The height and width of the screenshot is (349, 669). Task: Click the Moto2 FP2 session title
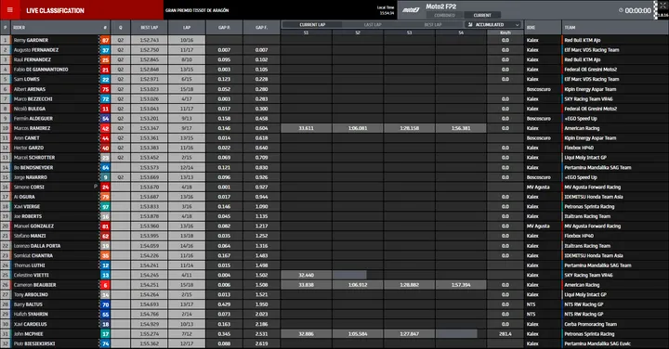point(440,6)
